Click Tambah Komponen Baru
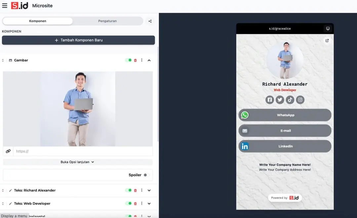 coord(78,40)
